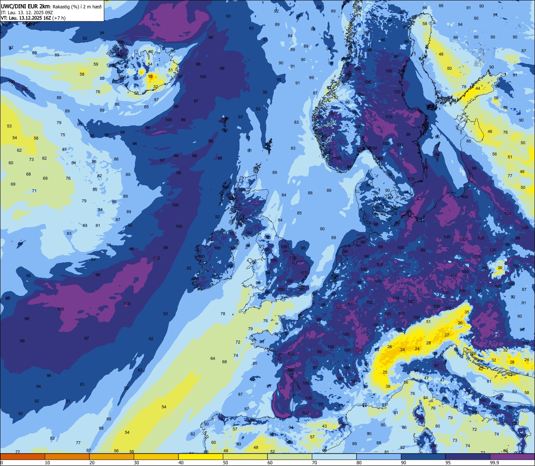
Task: Click the 30–40 gold legend segment
Action: coord(156,457)
